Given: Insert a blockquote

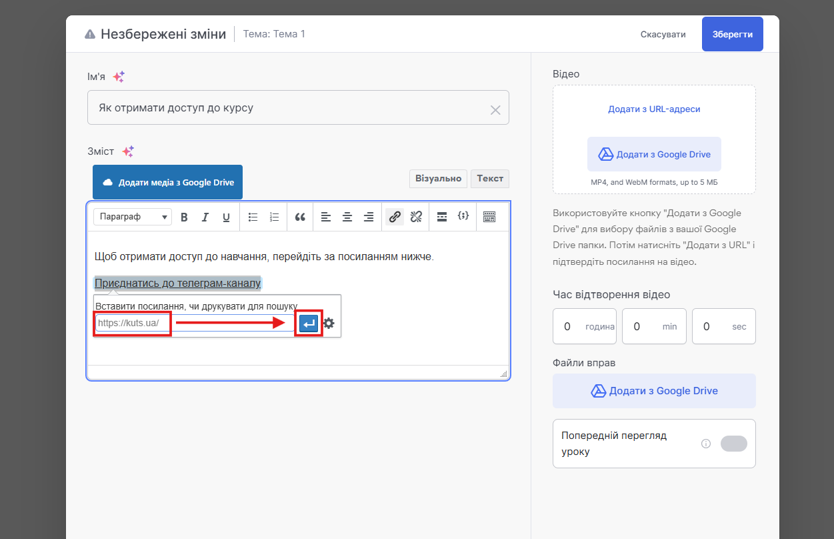Looking at the screenshot, I should click(300, 217).
